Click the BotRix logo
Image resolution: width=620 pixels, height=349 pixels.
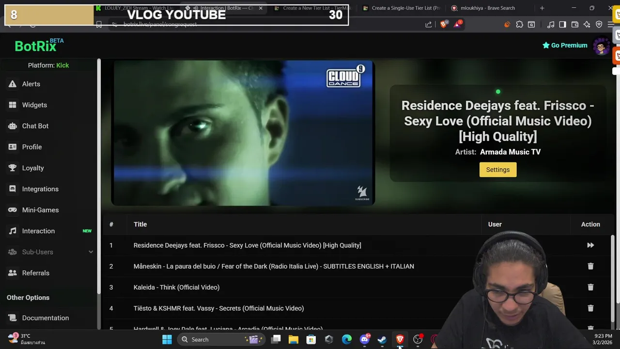click(x=38, y=46)
